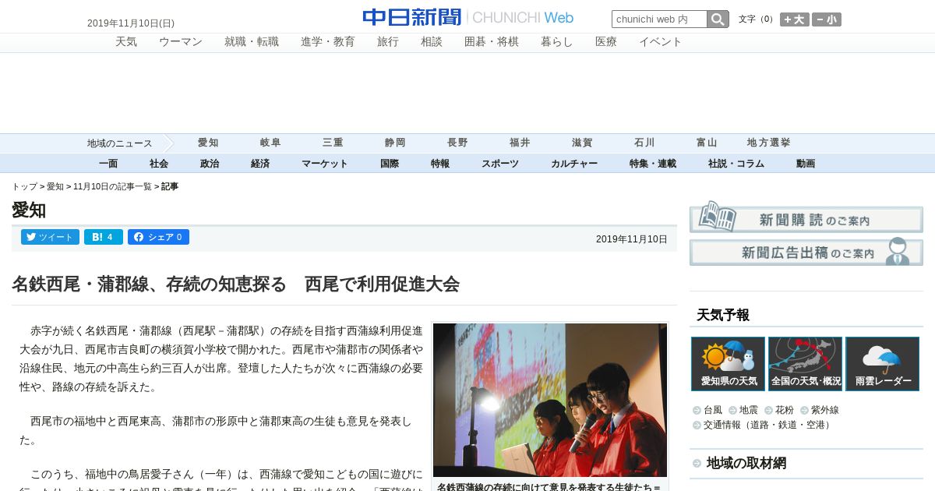
Task: Select the 岐阜 regional tab
Action: [x=270, y=143]
